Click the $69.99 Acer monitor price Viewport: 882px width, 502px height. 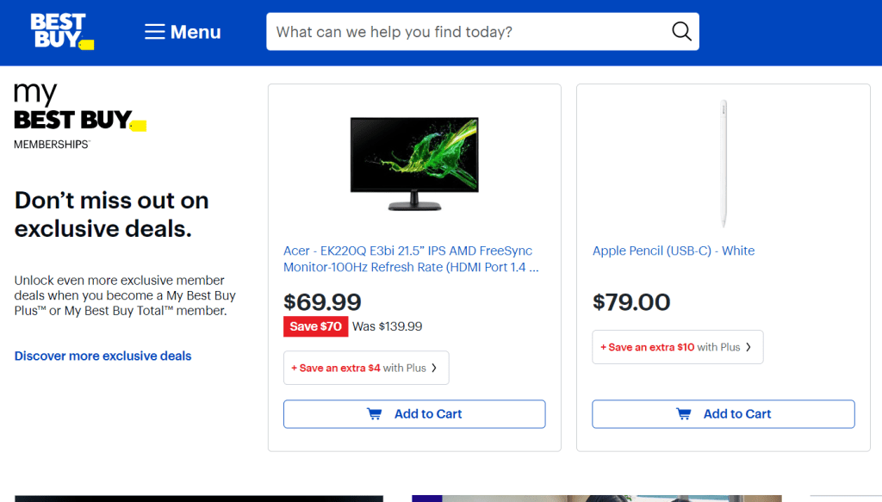(x=322, y=302)
